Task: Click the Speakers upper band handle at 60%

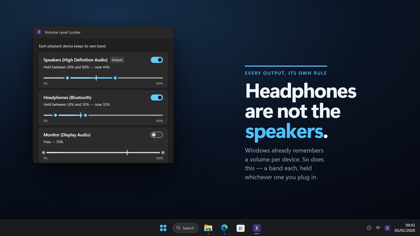Action: 115,78
